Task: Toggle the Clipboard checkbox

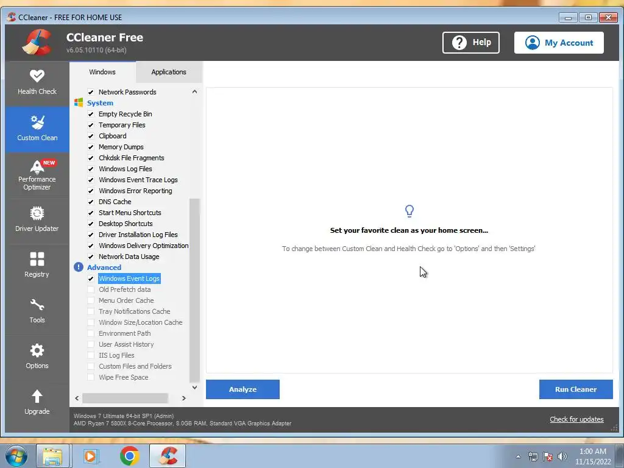Action: click(x=91, y=136)
